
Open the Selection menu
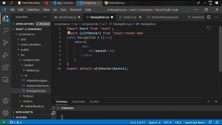click(x=33, y=10)
